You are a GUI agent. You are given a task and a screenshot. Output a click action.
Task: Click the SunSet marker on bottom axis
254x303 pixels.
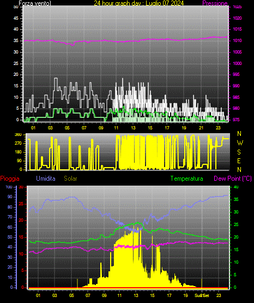pos(202,295)
